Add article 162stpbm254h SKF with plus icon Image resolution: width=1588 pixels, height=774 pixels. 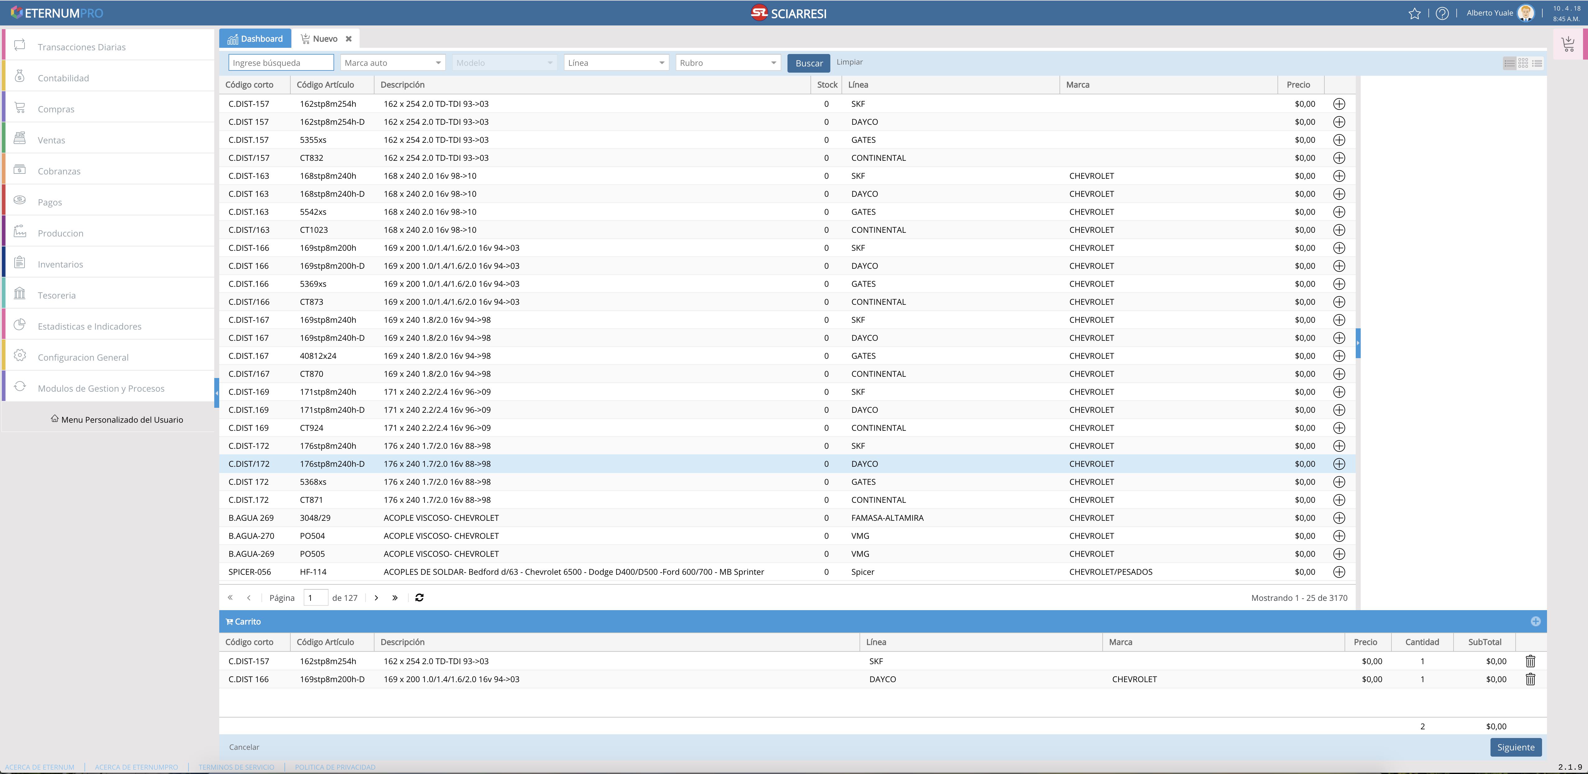(1339, 104)
